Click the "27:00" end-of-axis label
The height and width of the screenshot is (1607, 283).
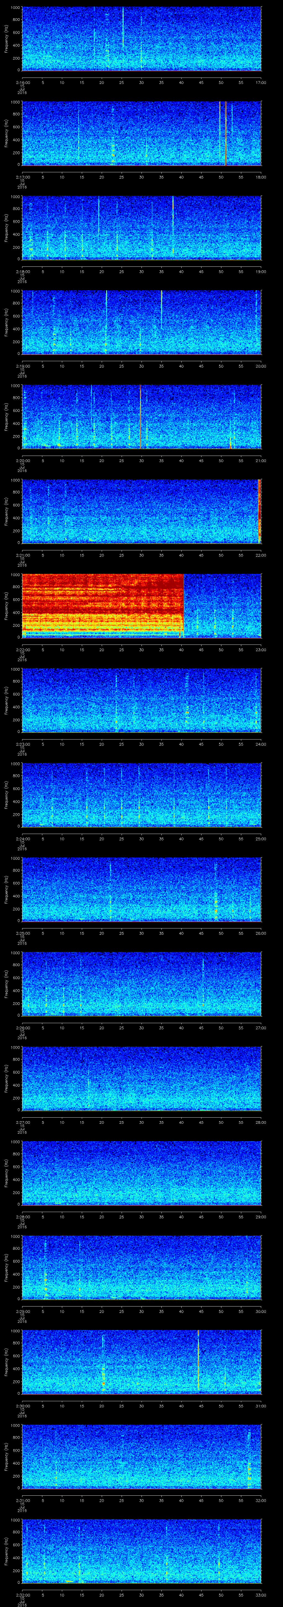coord(261,1028)
